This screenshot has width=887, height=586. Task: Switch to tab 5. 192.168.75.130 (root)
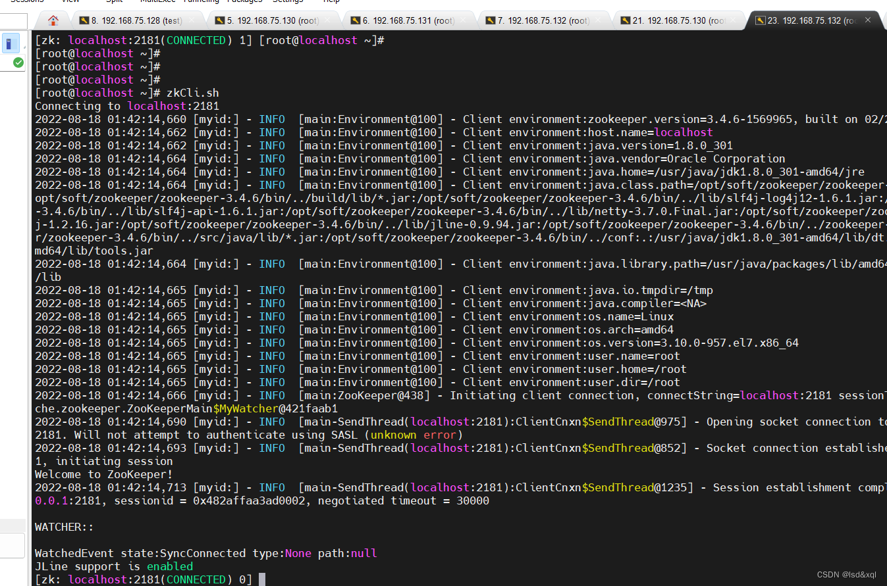pos(274,20)
